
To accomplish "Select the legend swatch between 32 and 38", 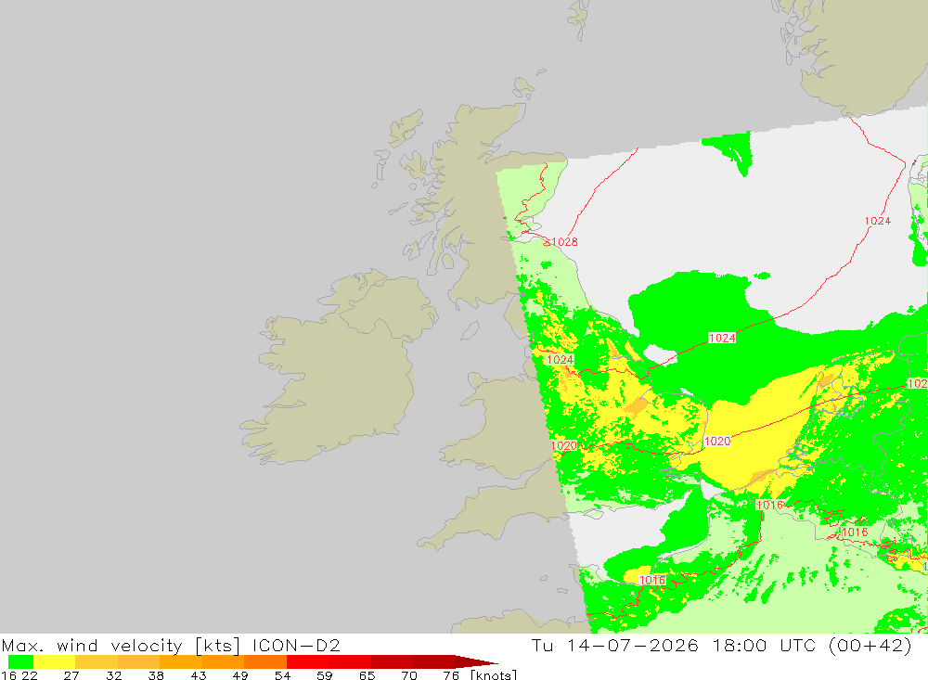I will (x=138, y=661).
